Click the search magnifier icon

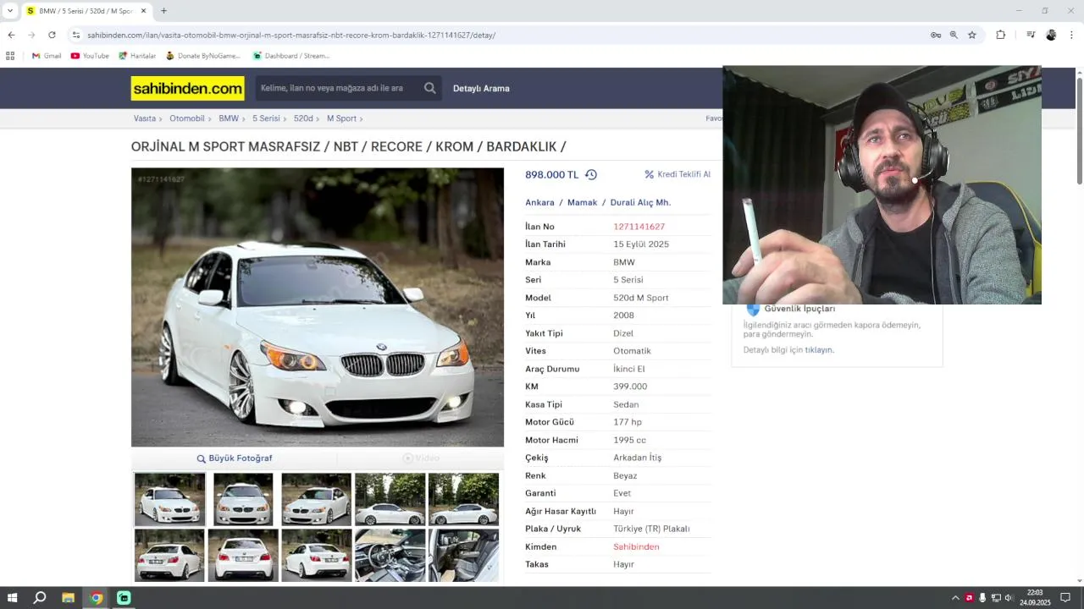[x=430, y=88]
